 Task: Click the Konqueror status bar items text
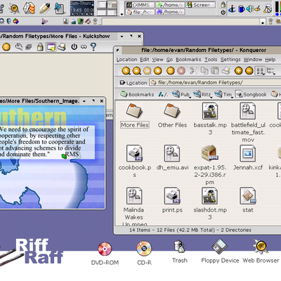[190, 230]
